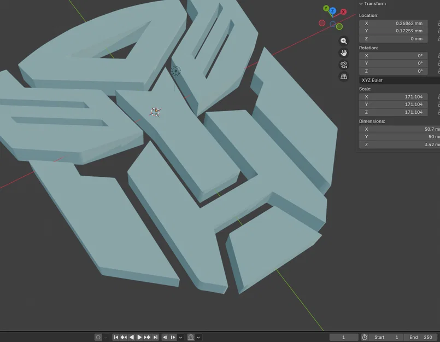Click the Rotation X field
This screenshot has width=440, height=342.
393,56
